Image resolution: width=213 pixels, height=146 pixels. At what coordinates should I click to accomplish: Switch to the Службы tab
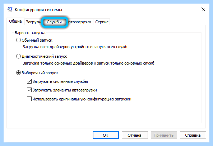pyautogui.click(x=54, y=22)
